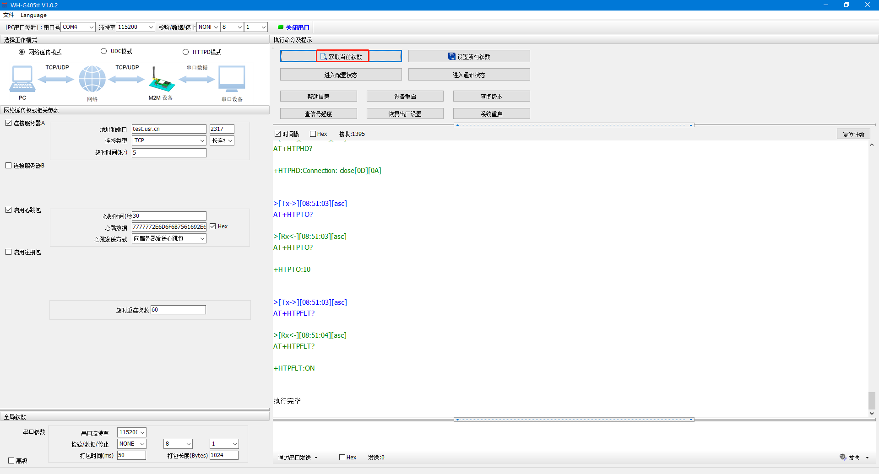This screenshot has width=879, height=474.
Task: Click the network globe icon
Action: pos(92,79)
